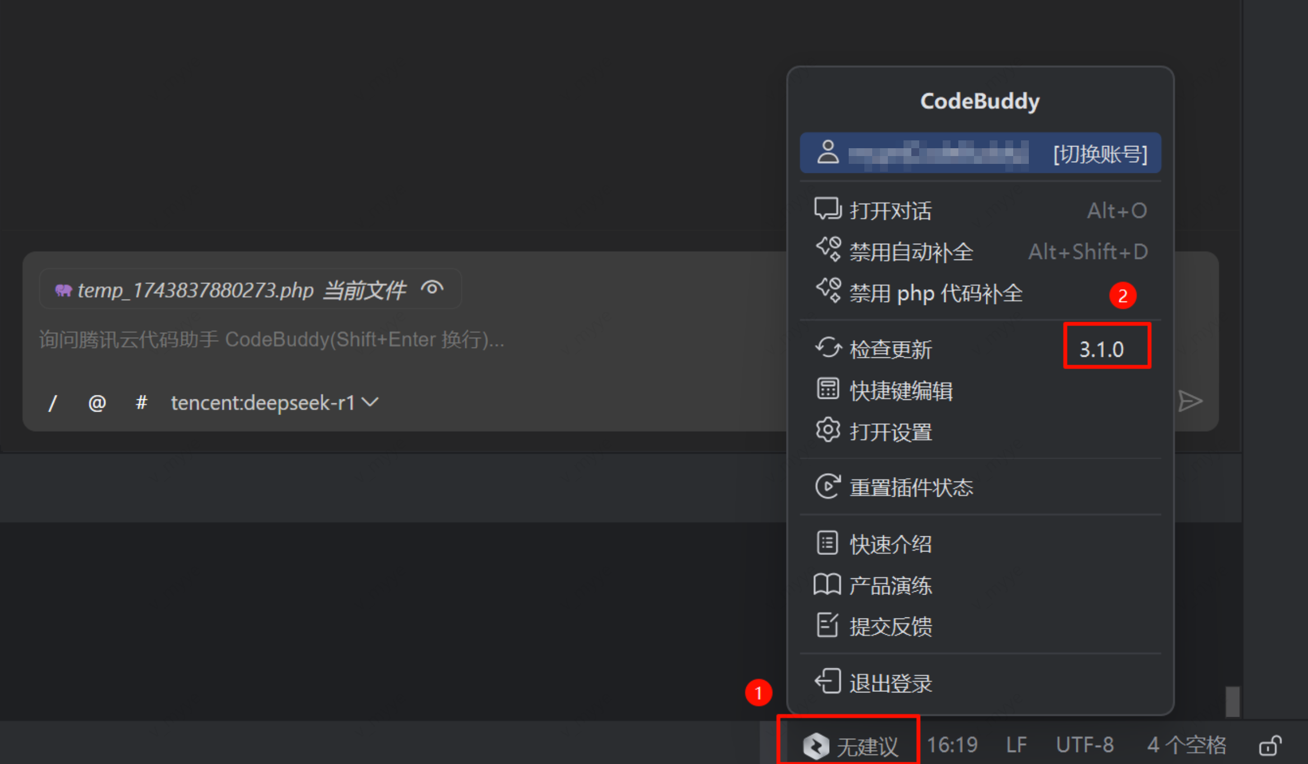
Task: Click the @ mention icon
Action: pos(97,403)
